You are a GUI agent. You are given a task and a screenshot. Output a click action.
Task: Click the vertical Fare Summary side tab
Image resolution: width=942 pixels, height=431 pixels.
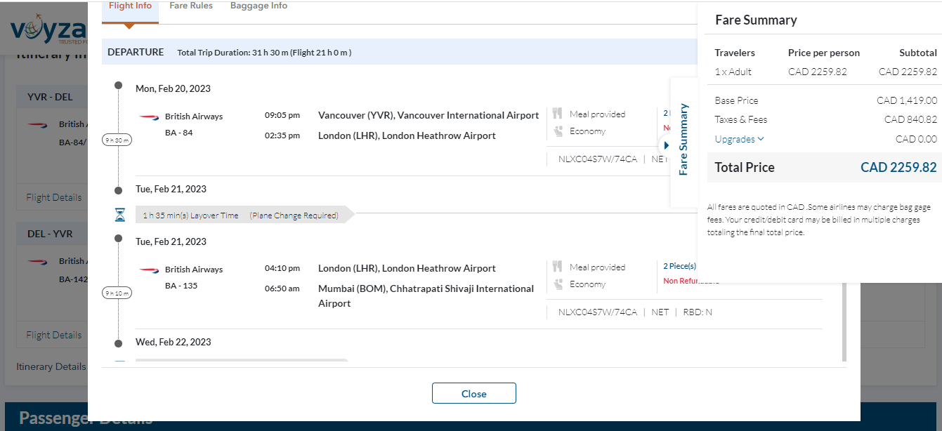coord(683,139)
